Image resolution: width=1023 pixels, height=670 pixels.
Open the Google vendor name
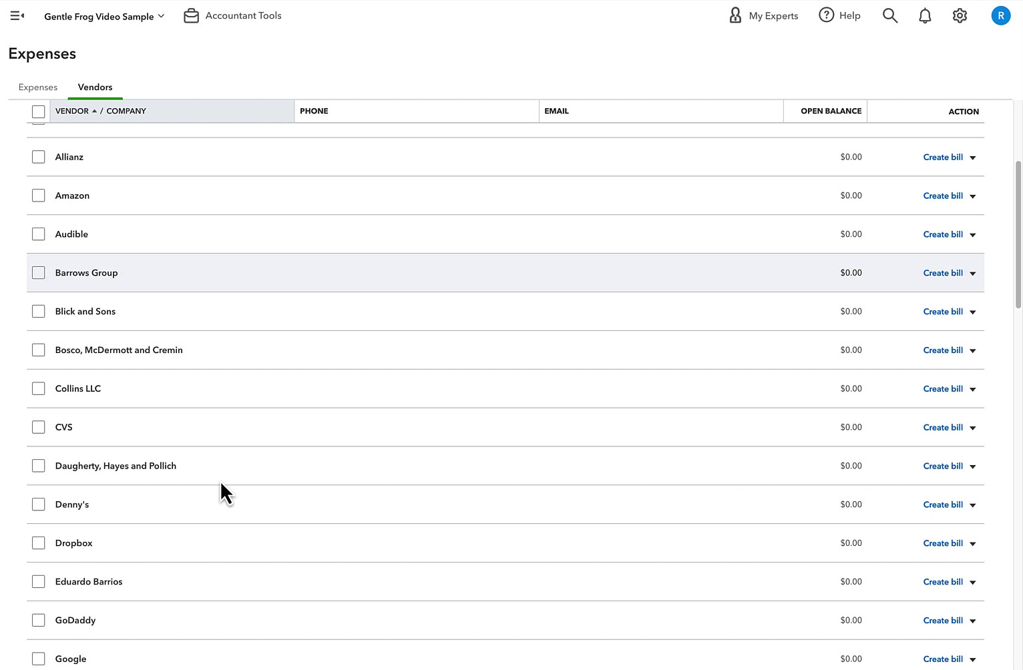click(x=71, y=659)
